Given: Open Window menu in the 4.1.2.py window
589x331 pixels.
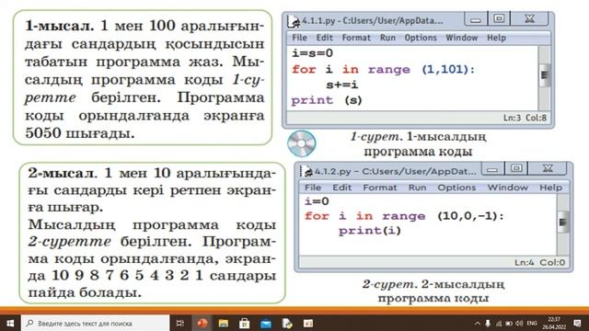Looking at the screenshot, I should pos(507,188).
